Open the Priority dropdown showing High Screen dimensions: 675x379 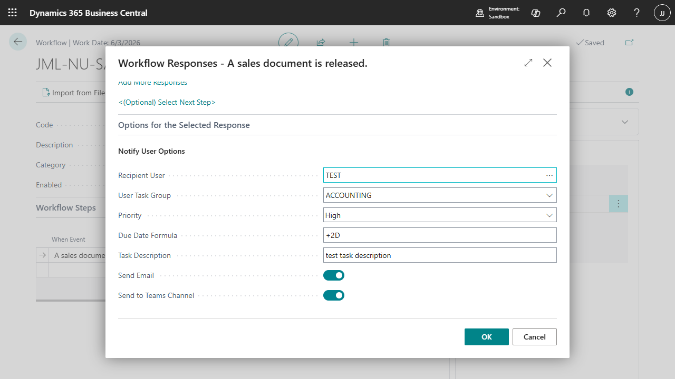549,215
